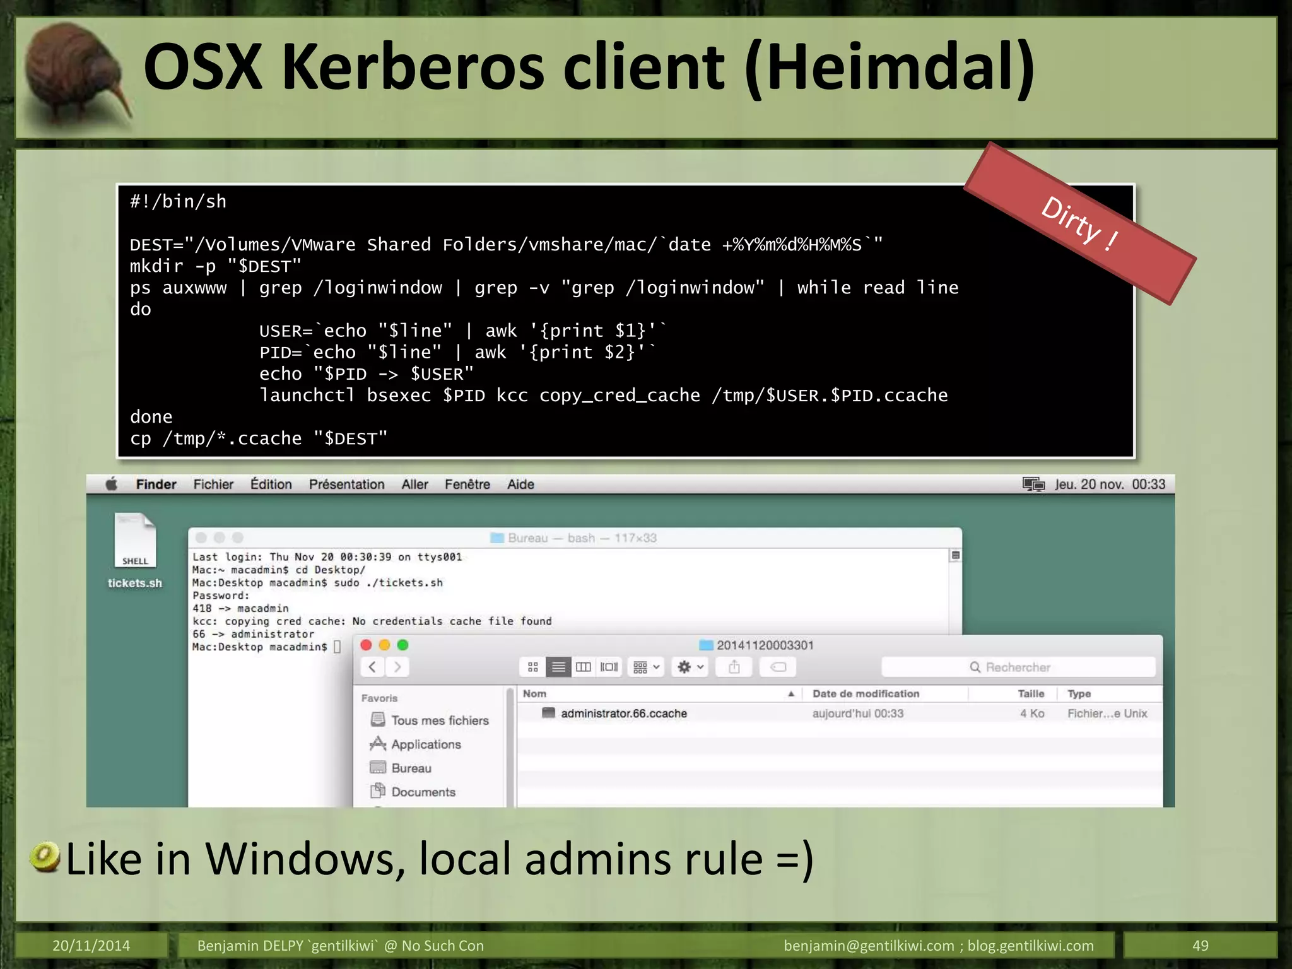The image size is (1292, 969).
Task: Close the 20141120003301 Finder window
Action: (366, 645)
